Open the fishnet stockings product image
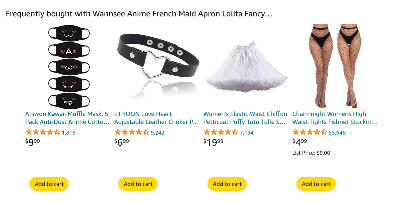 (334, 66)
